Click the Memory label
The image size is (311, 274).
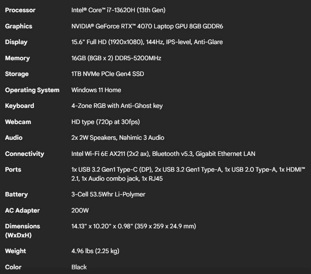17,58
